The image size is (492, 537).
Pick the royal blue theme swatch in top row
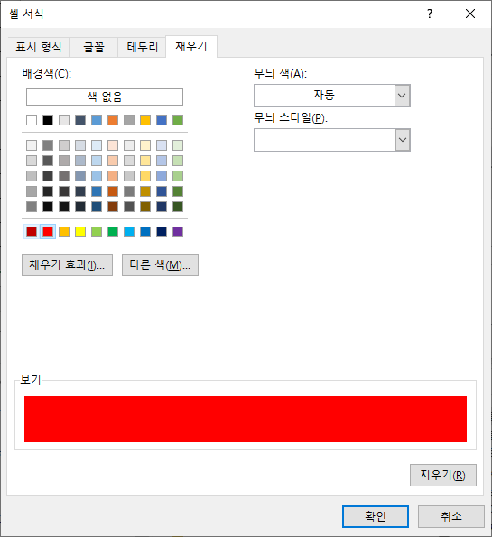point(162,120)
